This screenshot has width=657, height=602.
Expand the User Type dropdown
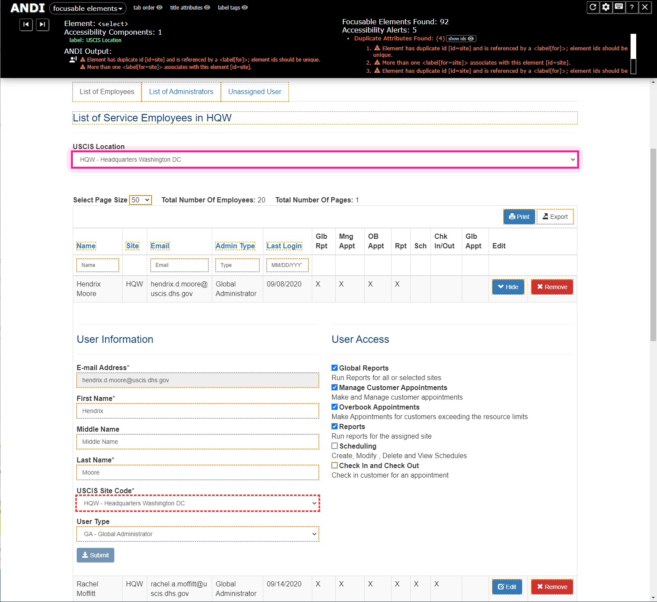198,534
